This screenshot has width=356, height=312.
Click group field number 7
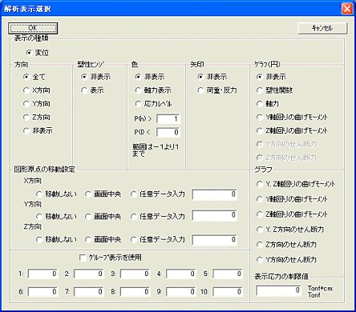(89, 292)
